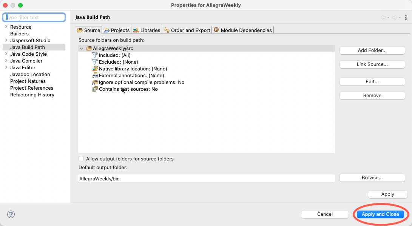Expand the Resource tree node
The width and height of the screenshot is (412, 226).
point(6,27)
